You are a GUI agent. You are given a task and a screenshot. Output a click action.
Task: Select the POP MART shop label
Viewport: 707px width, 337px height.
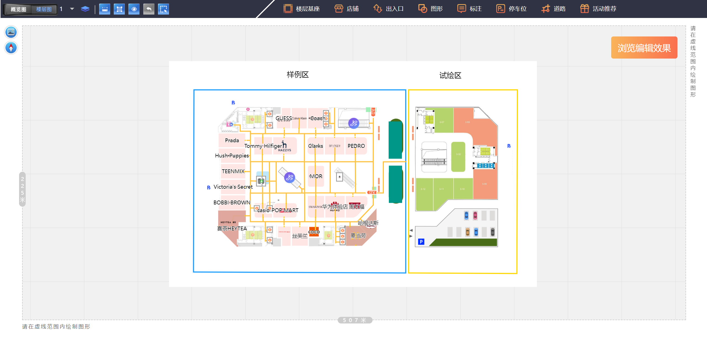click(x=285, y=210)
